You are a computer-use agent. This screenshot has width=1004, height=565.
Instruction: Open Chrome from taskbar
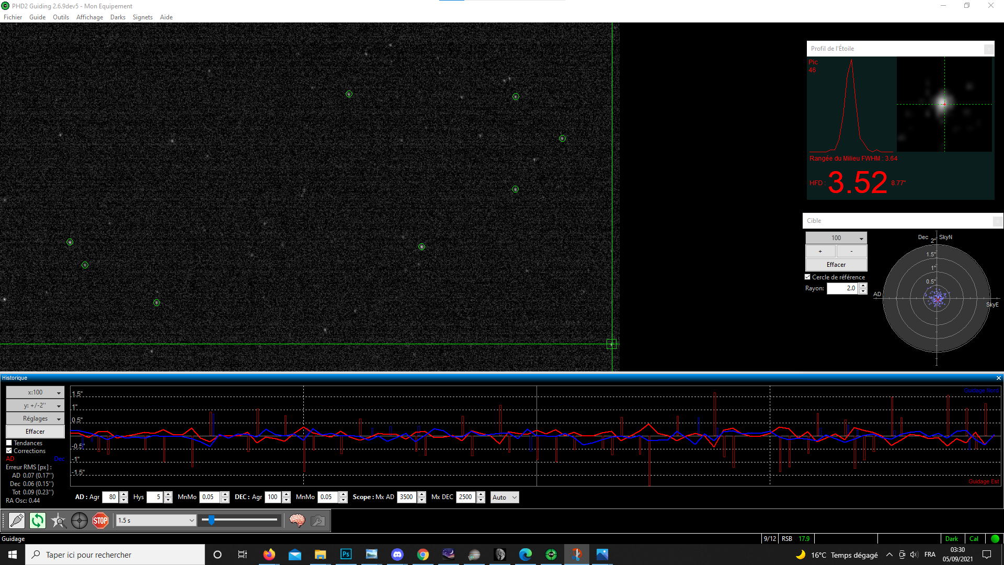(x=423, y=555)
